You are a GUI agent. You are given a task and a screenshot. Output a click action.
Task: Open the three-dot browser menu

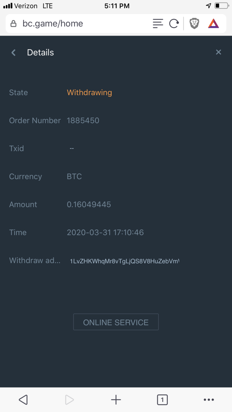click(209, 400)
